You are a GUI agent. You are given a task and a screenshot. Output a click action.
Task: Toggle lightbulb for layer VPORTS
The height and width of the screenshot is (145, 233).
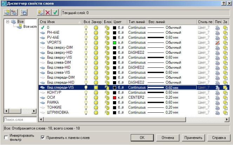pyautogui.click(x=86, y=42)
